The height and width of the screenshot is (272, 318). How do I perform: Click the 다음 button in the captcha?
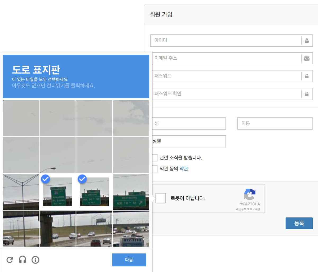coord(129,260)
